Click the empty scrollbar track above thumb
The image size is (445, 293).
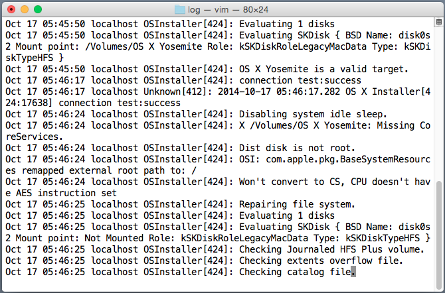coord(439,103)
